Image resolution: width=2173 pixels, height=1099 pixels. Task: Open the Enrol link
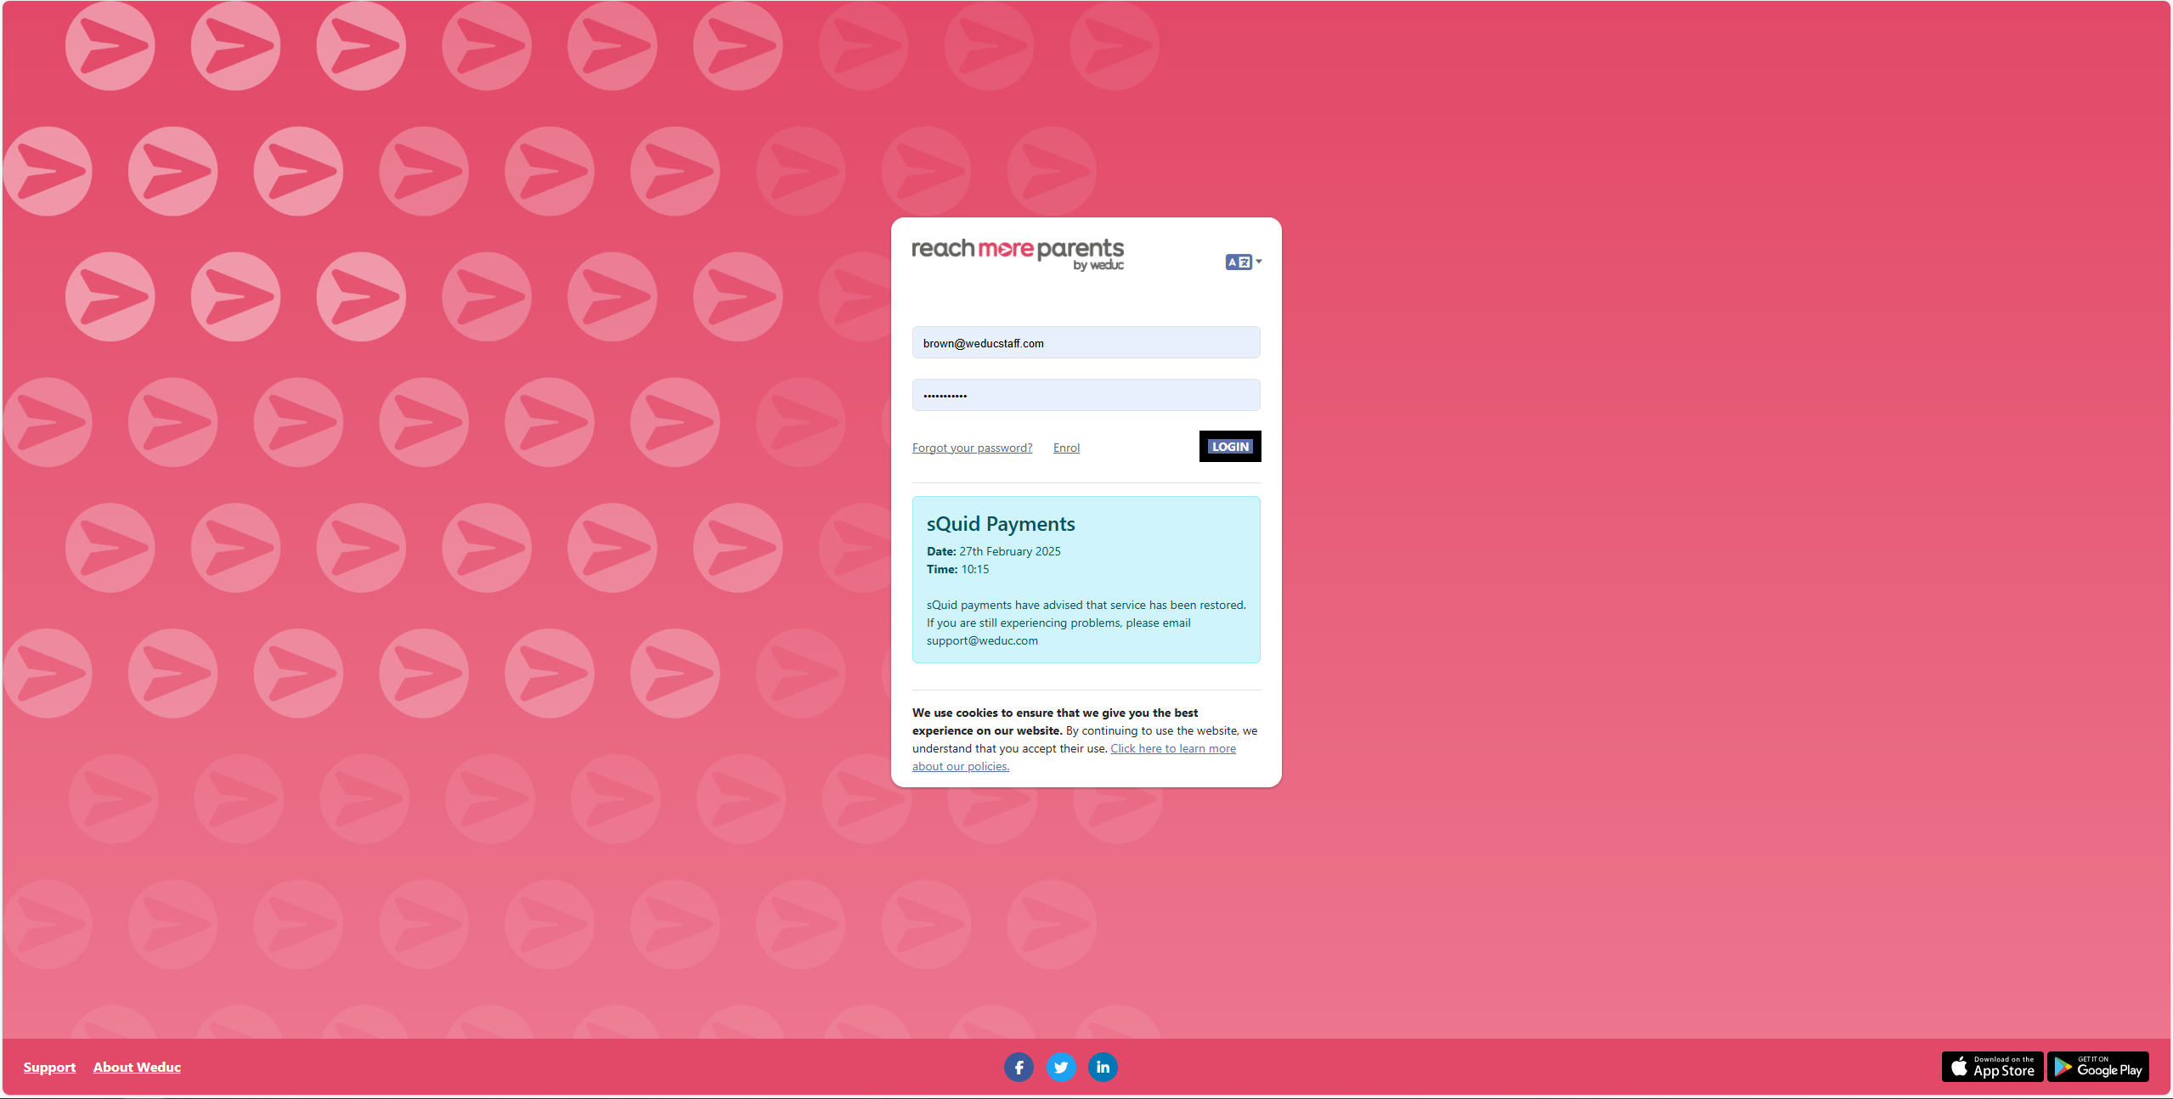point(1066,448)
